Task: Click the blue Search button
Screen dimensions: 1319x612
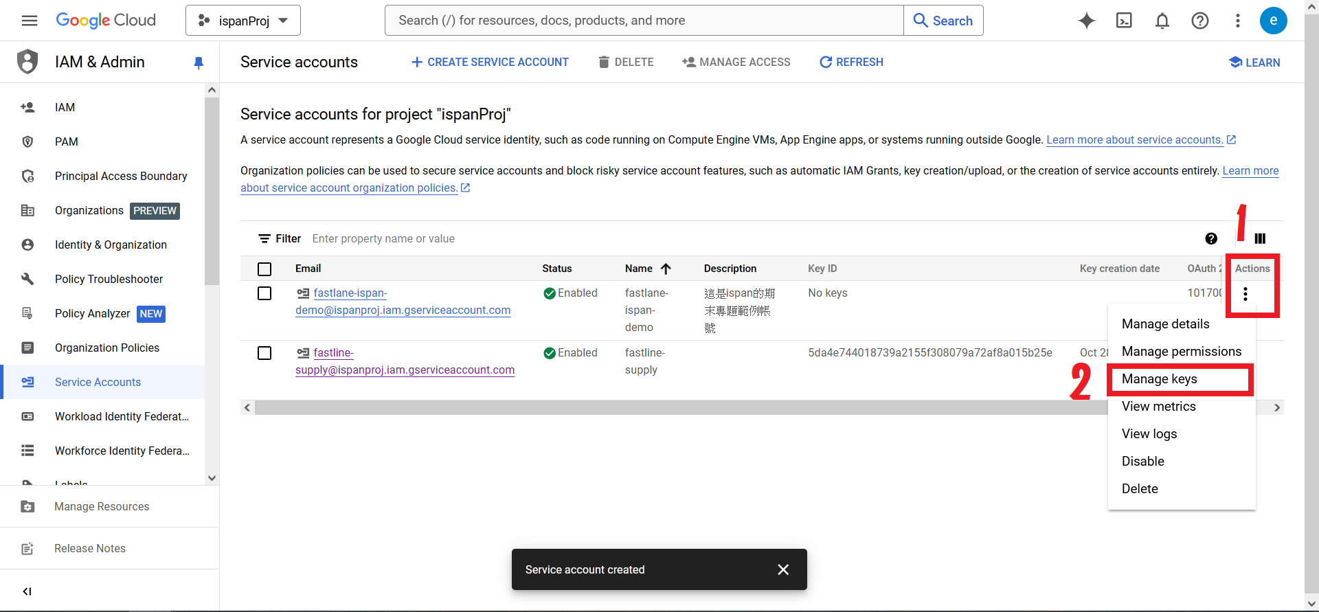Action: pos(943,21)
